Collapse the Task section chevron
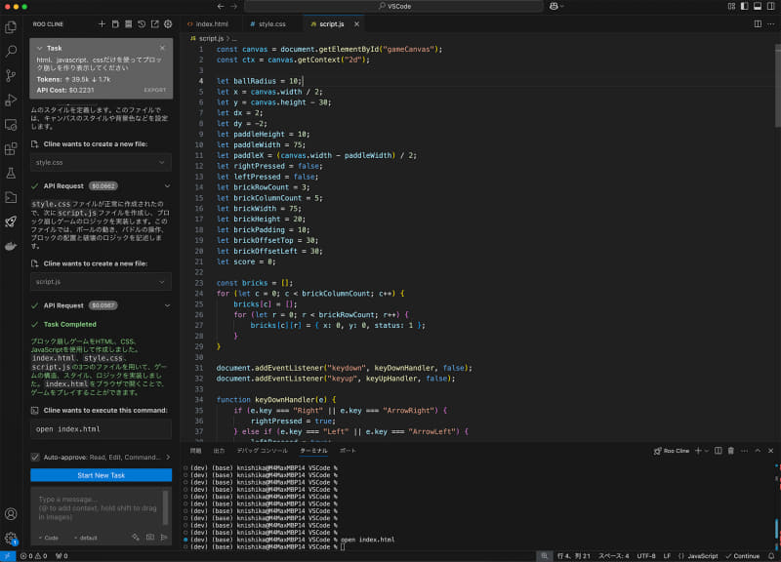Screen dimensions: 781x562 coord(38,48)
